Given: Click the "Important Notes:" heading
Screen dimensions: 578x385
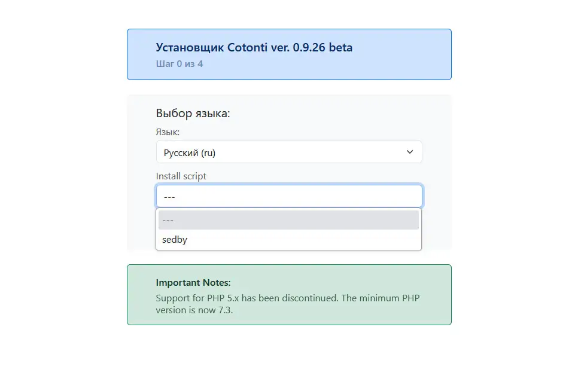Looking at the screenshot, I should 193,282.
